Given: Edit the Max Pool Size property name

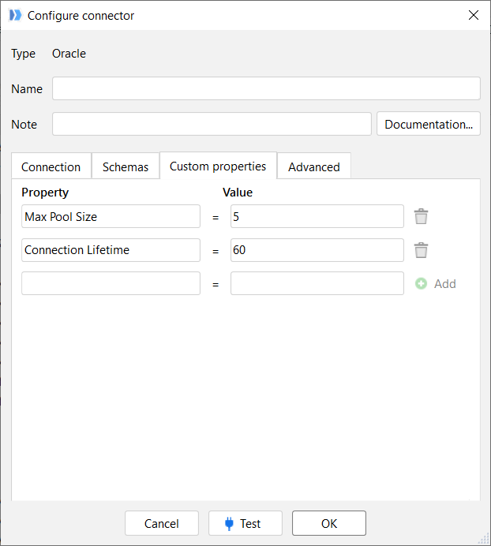Looking at the screenshot, I should coord(111,216).
